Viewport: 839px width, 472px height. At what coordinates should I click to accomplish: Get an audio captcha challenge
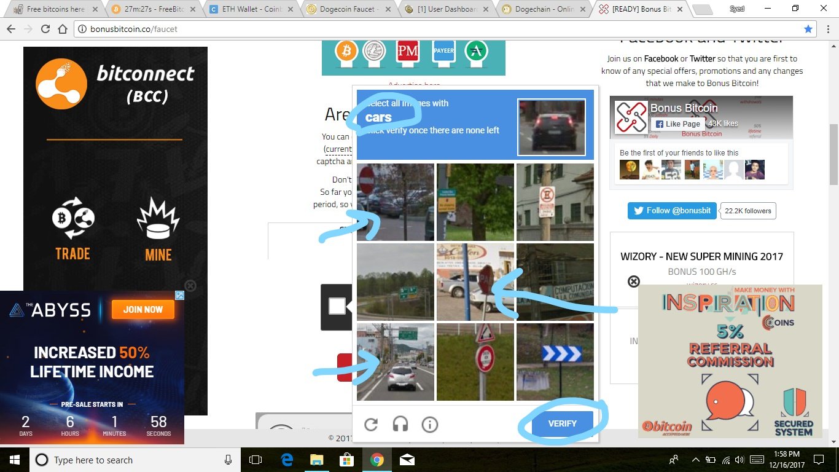[400, 424]
